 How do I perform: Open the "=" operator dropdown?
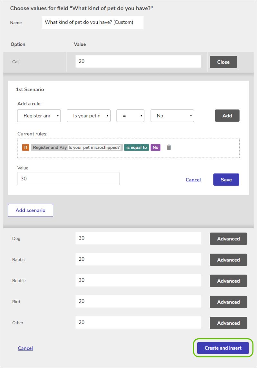pos(130,115)
